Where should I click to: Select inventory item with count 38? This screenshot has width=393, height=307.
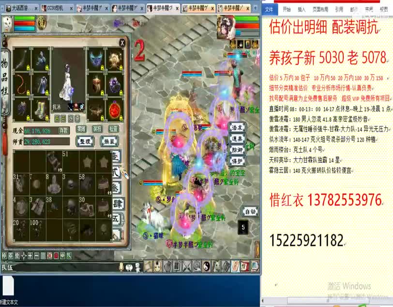click(x=54, y=207)
